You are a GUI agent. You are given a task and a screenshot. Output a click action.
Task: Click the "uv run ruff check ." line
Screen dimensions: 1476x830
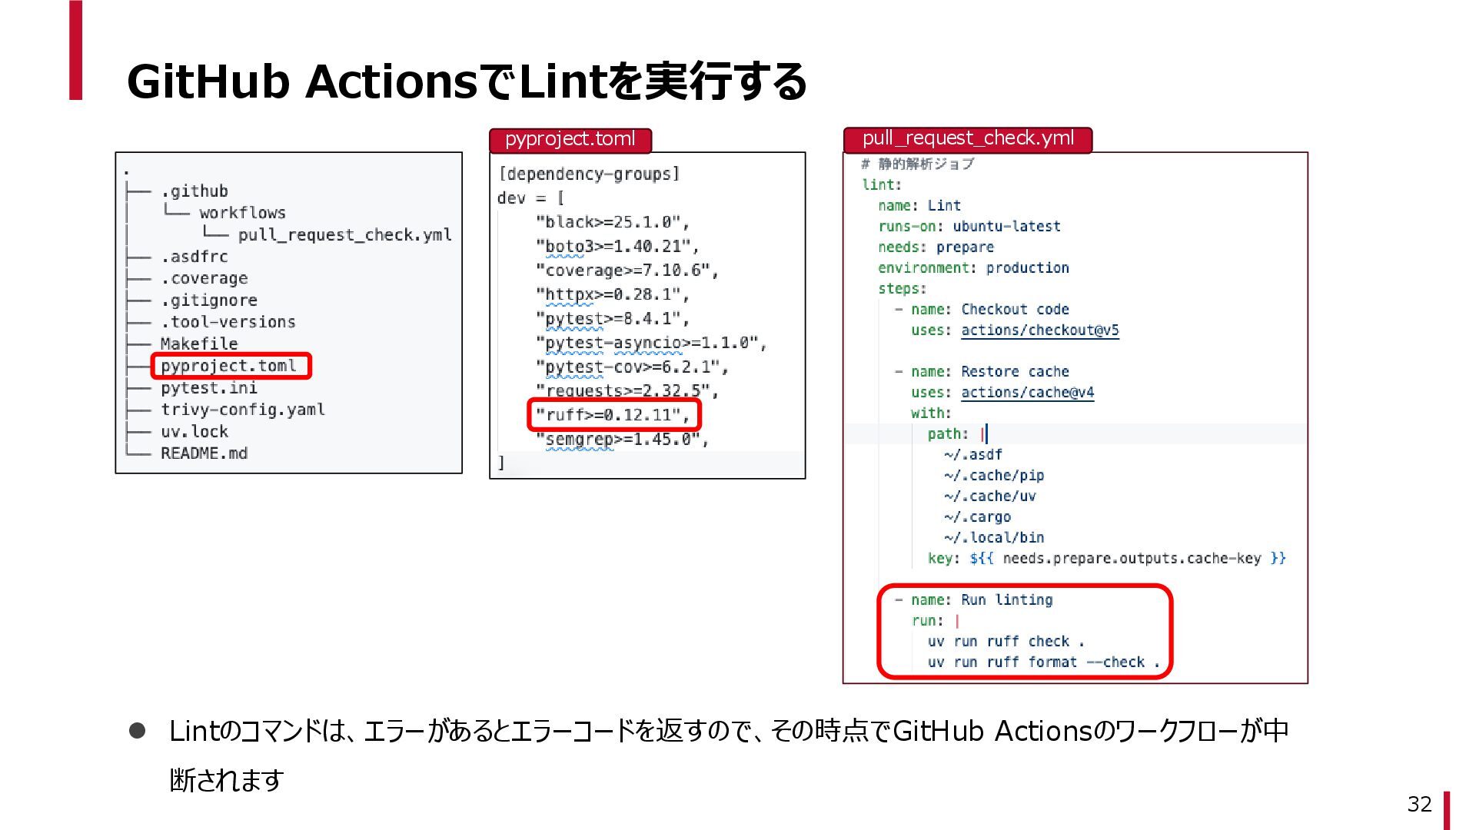tap(1006, 642)
